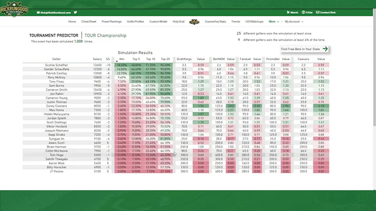Image resolution: width=376 pixels, height=211 pixels.
Task: Sort by the Golfer column header
Action: (56, 59)
